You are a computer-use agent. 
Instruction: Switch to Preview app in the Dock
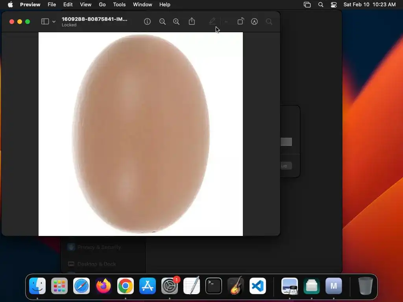point(290,286)
